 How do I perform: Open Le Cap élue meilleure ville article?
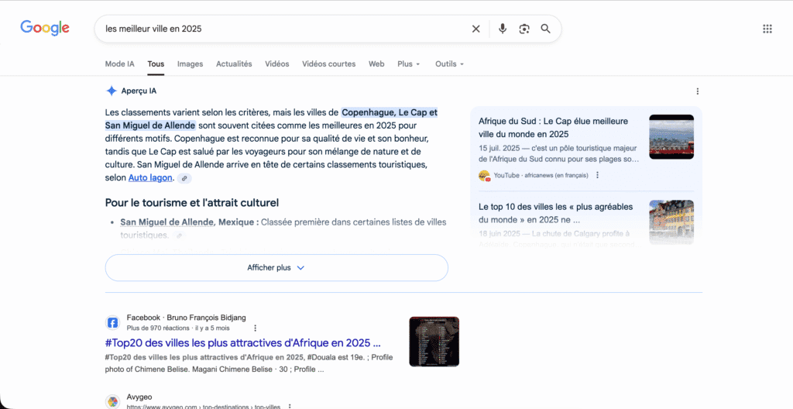(x=553, y=128)
